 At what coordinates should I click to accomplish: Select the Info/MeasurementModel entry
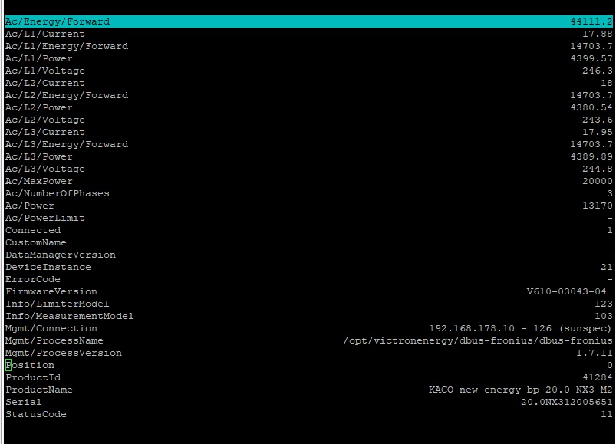pyautogui.click(x=308, y=316)
